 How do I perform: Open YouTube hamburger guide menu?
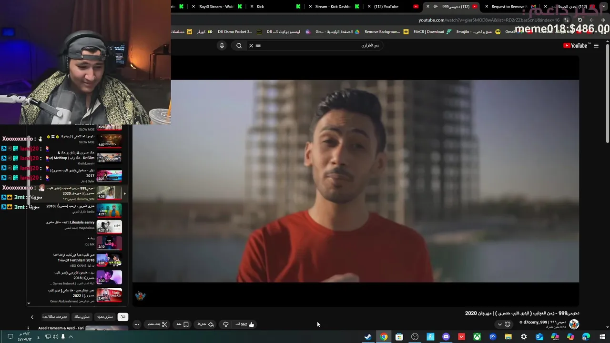(596, 46)
